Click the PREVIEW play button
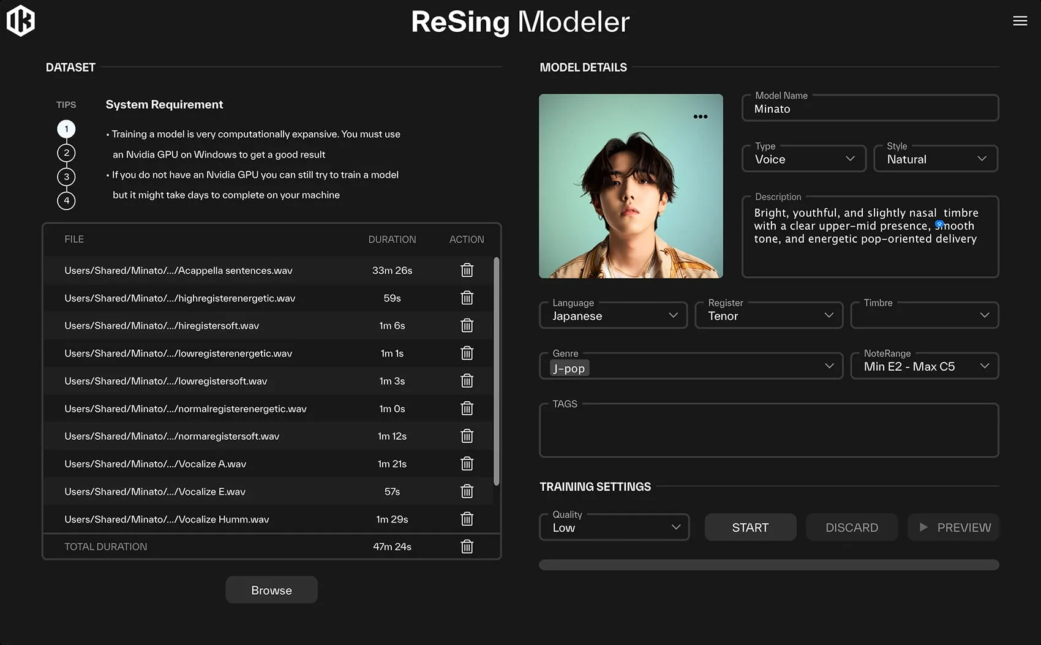The width and height of the screenshot is (1041, 645). coord(953,527)
